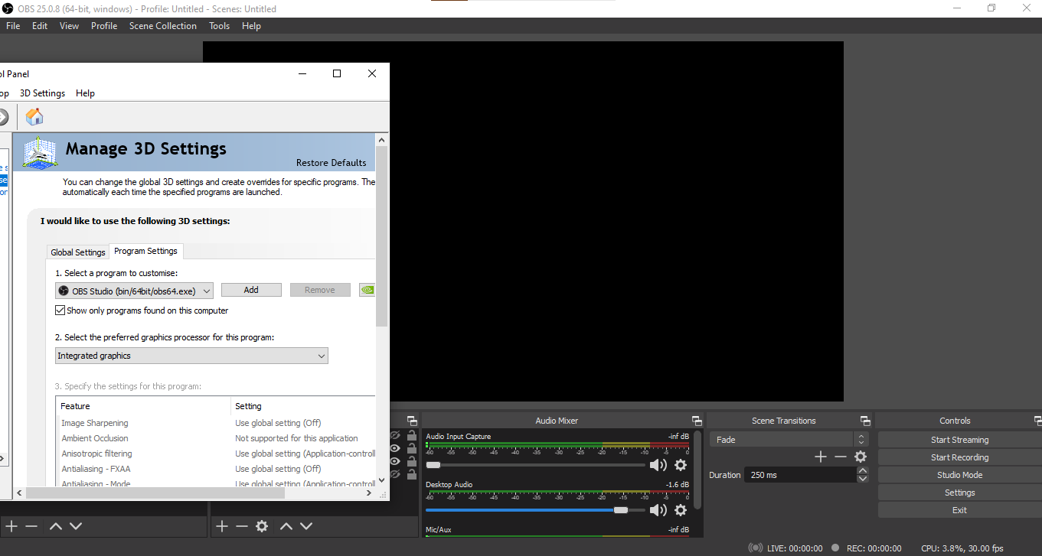Open Audio Input Capture gear settings
This screenshot has width=1042, height=556.
tap(680, 464)
